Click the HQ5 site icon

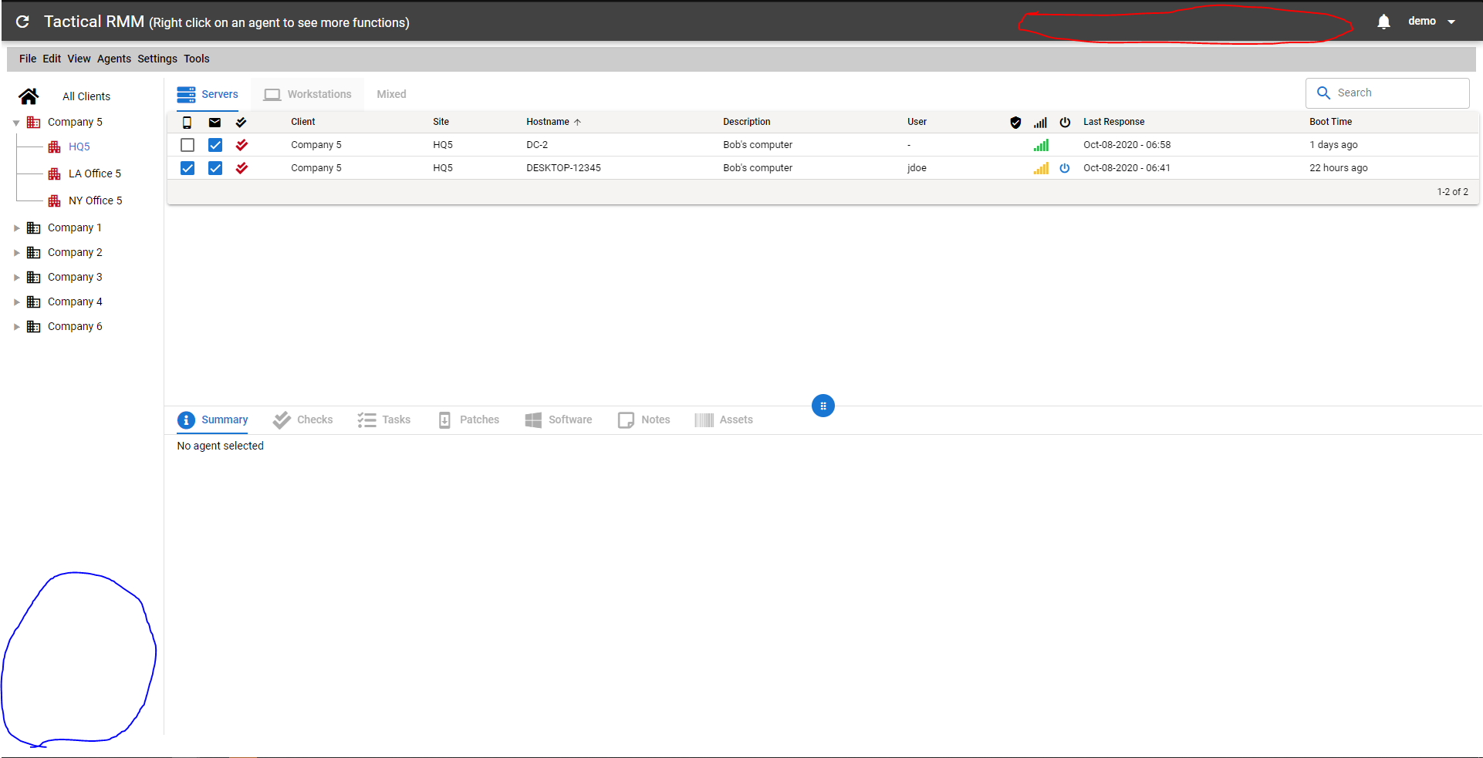tap(54, 147)
